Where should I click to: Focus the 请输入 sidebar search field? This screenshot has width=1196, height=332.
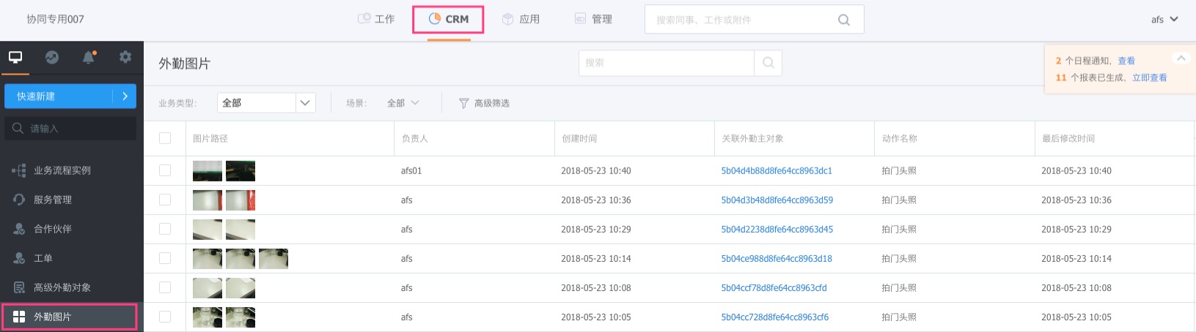coord(70,128)
